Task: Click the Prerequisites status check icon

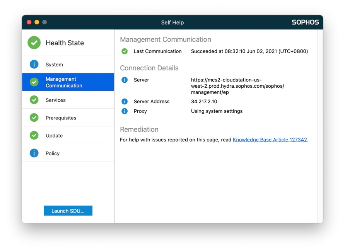Action: tap(34, 117)
